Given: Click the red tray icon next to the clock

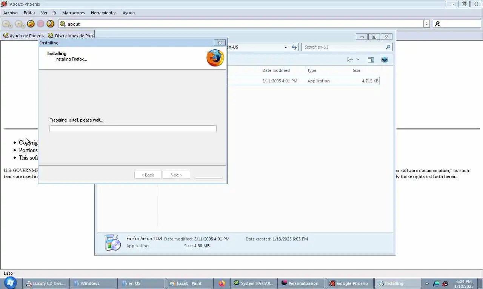Looking at the screenshot, I should pyautogui.click(x=445, y=283).
